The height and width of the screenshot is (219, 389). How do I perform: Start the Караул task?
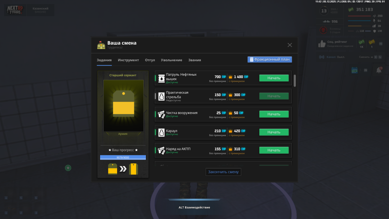pyautogui.click(x=274, y=132)
